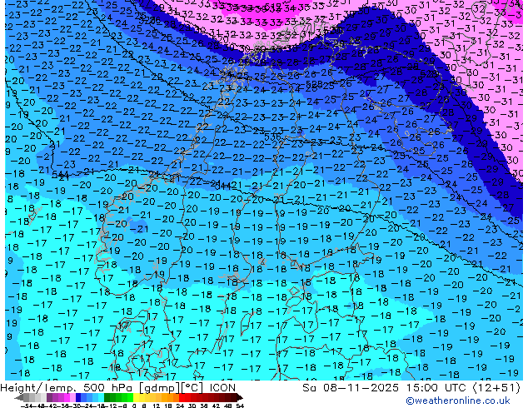Pick the bright cyan legend color segment

coord(101,397)
